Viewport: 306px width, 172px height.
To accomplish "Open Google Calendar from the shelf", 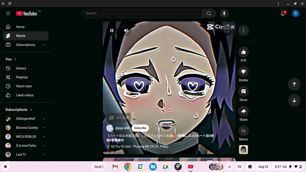I will click(x=140, y=167).
